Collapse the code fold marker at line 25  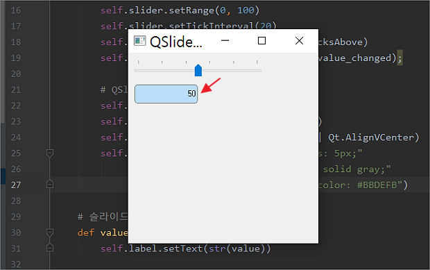click(50, 153)
